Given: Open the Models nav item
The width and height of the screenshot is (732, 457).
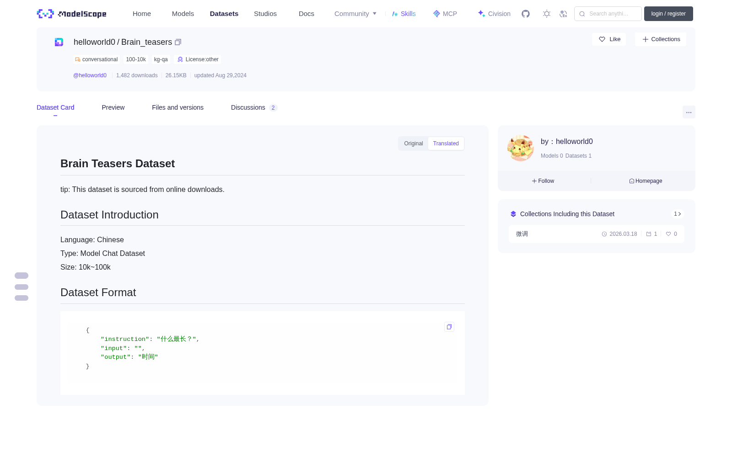Looking at the screenshot, I should click(183, 14).
